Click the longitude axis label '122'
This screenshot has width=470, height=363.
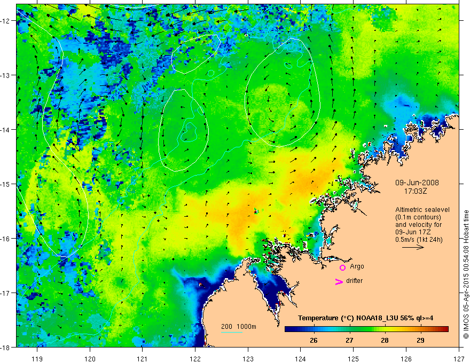coord(195,359)
